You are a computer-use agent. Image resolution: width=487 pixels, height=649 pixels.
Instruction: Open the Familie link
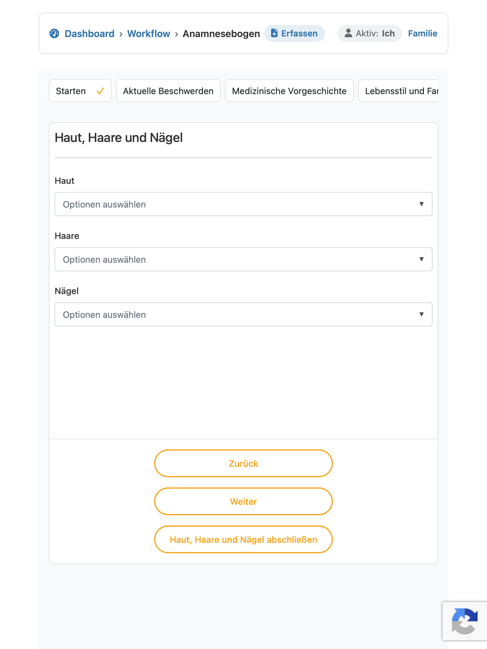423,33
